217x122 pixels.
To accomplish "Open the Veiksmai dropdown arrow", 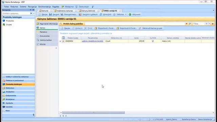I will [x=126, y=14].
